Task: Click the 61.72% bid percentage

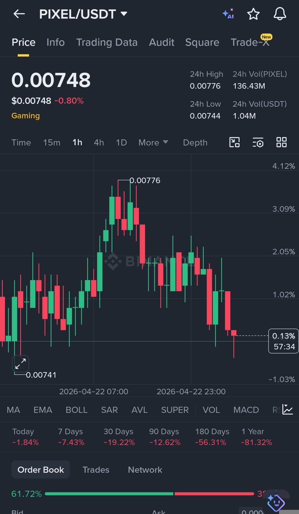Action: (x=27, y=494)
